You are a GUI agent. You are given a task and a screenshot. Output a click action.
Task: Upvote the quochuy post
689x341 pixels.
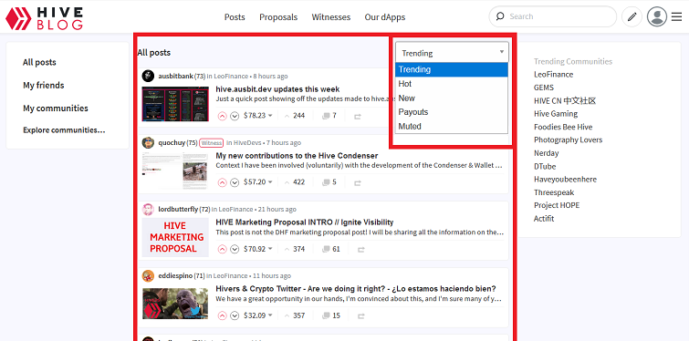click(223, 182)
